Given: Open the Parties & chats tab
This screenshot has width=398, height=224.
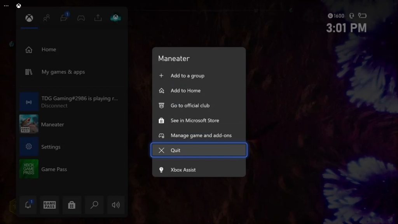Looking at the screenshot, I should point(64,18).
